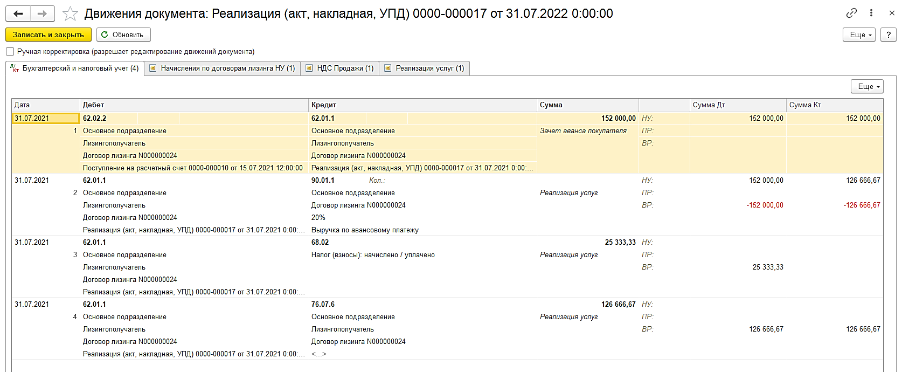Click Записать и закрыть button
This screenshot has width=902, height=372.
click(x=48, y=35)
